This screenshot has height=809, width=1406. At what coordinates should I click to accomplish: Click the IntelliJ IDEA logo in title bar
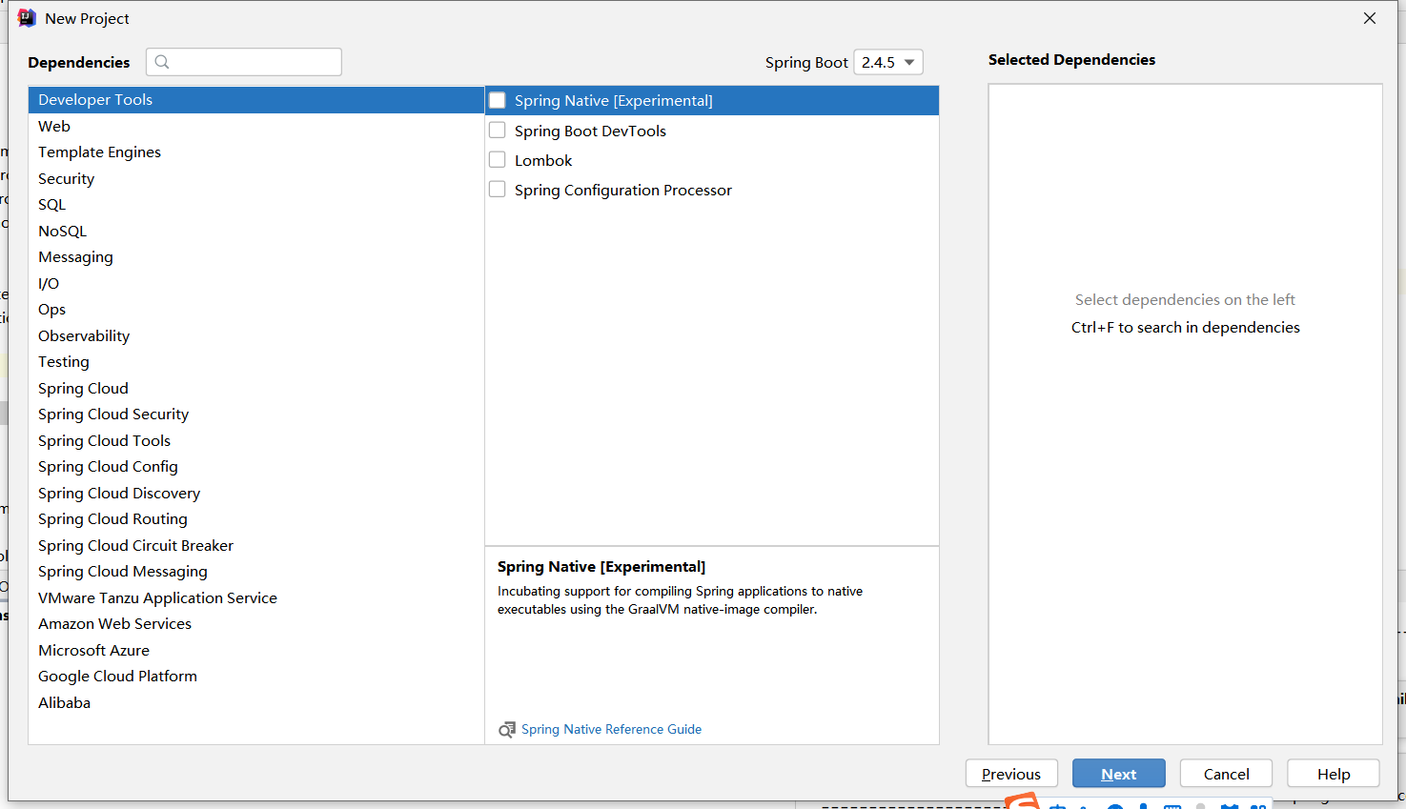(x=27, y=18)
